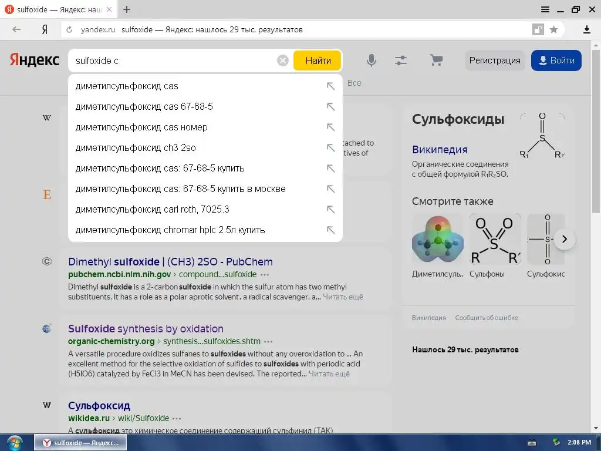Open more options dots for organic-chemistry result
The width and height of the screenshot is (601, 451).
(x=268, y=342)
